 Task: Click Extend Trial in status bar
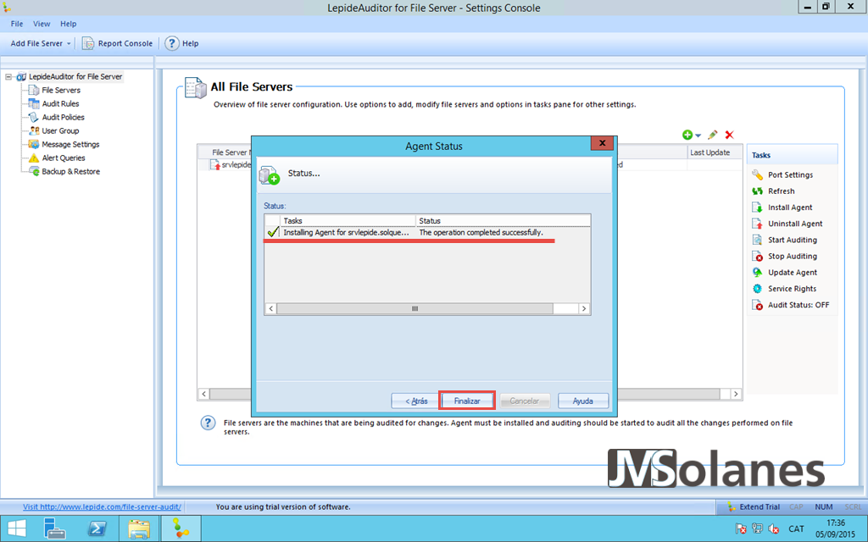754,506
